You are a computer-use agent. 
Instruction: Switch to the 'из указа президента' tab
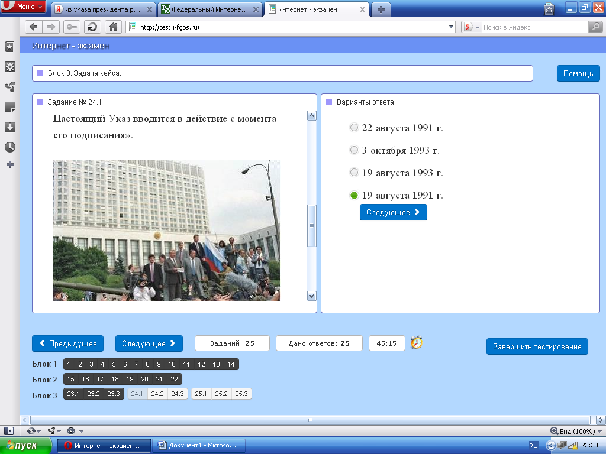tap(104, 9)
